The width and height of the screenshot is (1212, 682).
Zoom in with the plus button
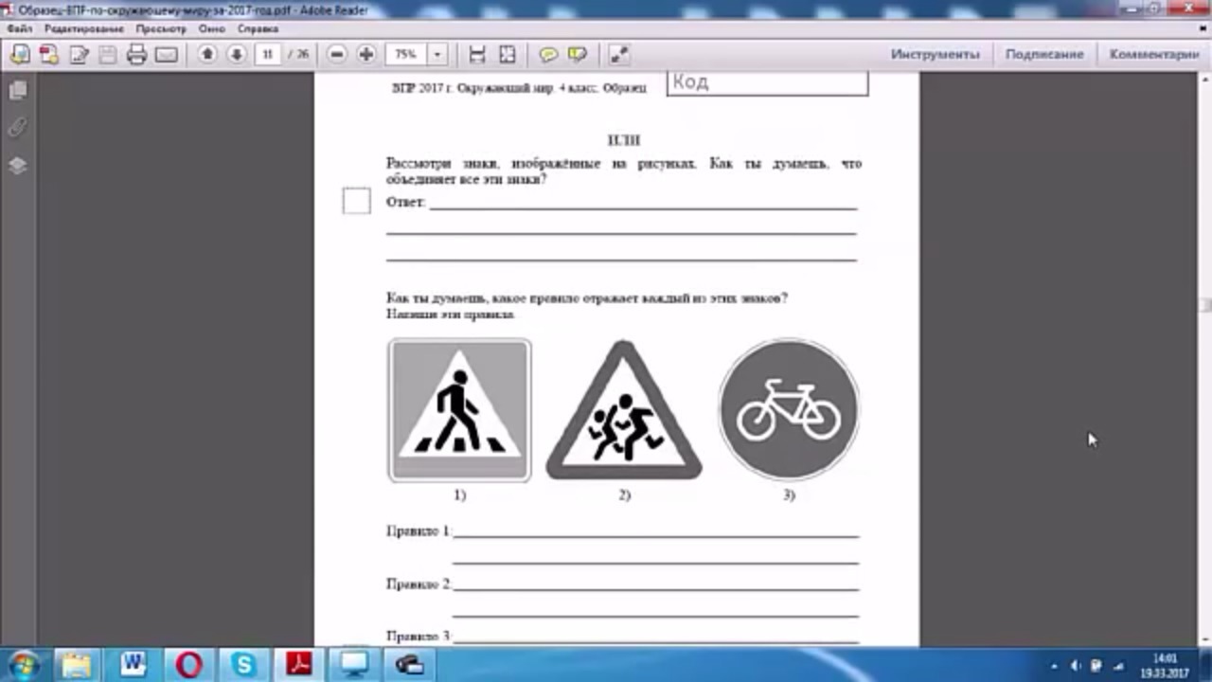[365, 55]
